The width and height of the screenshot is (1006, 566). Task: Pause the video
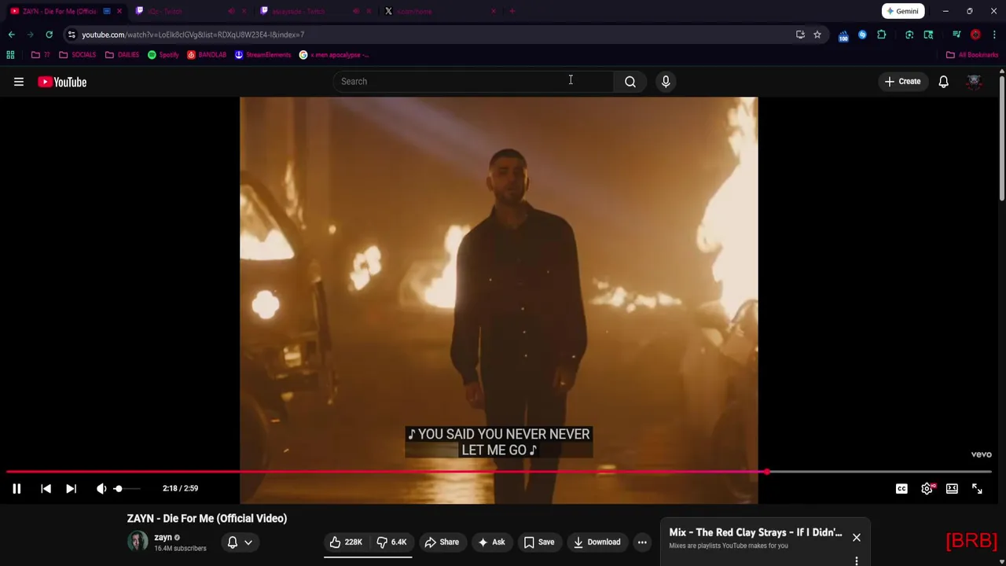point(17,488)
